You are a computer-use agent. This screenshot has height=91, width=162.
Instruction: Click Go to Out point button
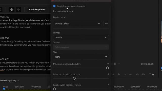pyautogui.click(x=130, y=74)
